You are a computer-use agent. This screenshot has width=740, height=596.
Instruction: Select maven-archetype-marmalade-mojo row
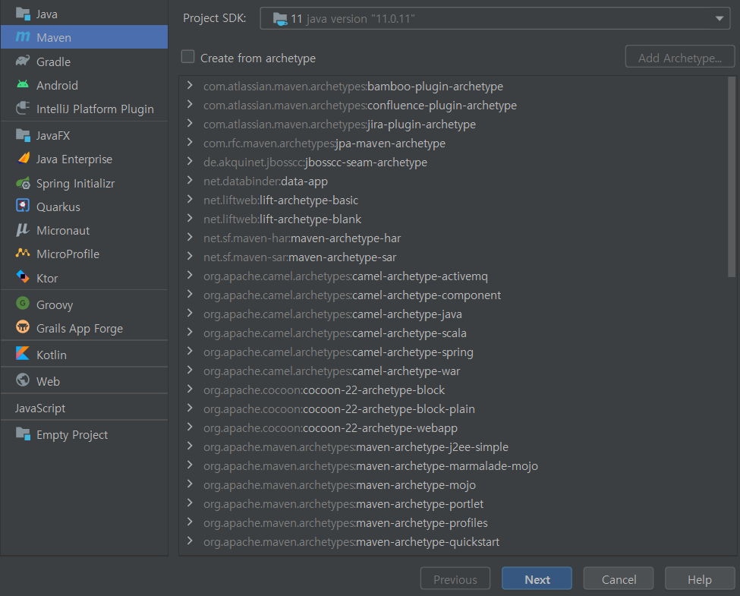(454, 465)
